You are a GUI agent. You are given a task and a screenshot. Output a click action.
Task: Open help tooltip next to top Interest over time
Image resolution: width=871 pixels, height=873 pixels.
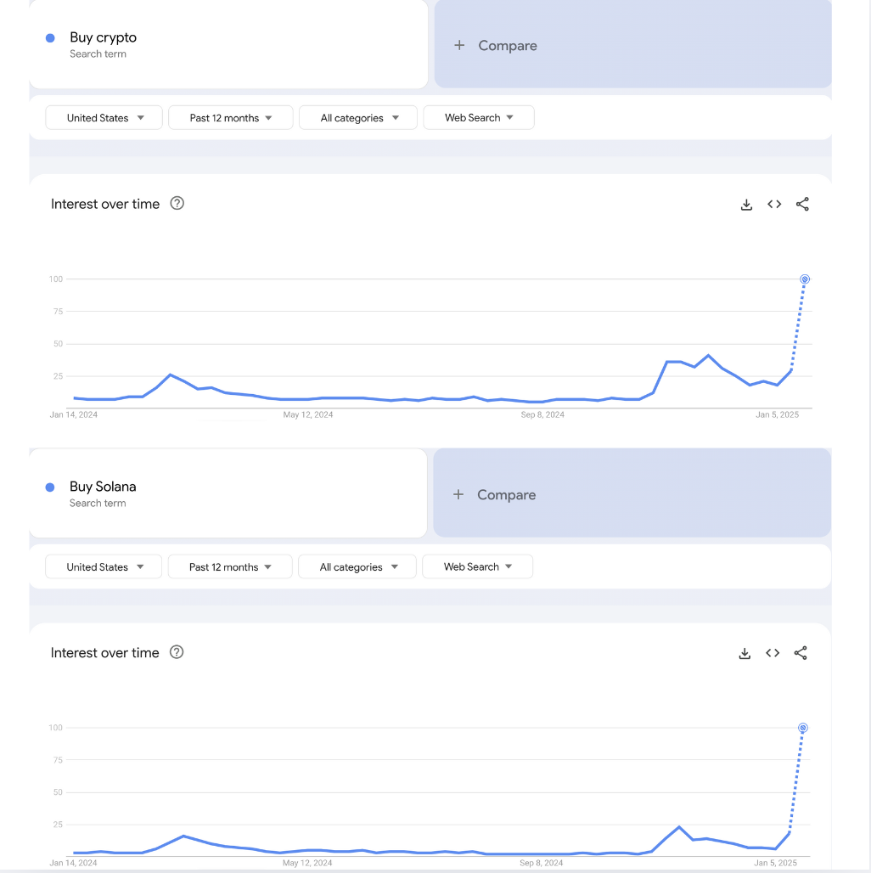tap(177, 203)
